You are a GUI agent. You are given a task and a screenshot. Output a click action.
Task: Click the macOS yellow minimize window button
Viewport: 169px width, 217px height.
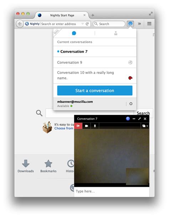tap(23, 14)
